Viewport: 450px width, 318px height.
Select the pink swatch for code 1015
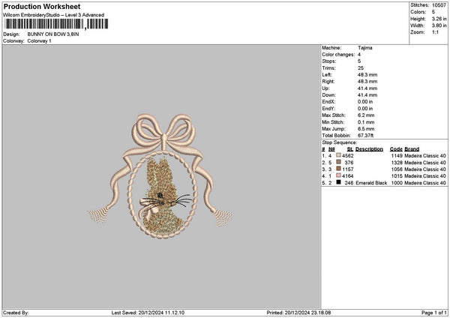coord(339,175)
